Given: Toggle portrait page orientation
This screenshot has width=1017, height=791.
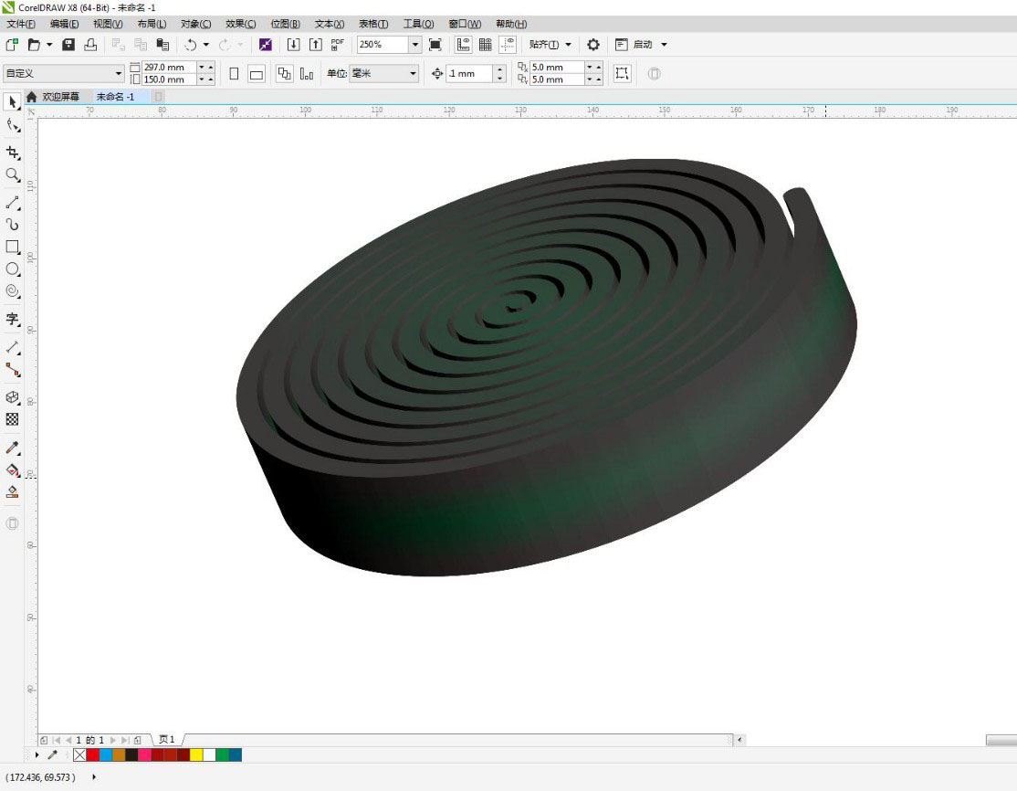Looking at the screenshot, I should tap(235, 74).
